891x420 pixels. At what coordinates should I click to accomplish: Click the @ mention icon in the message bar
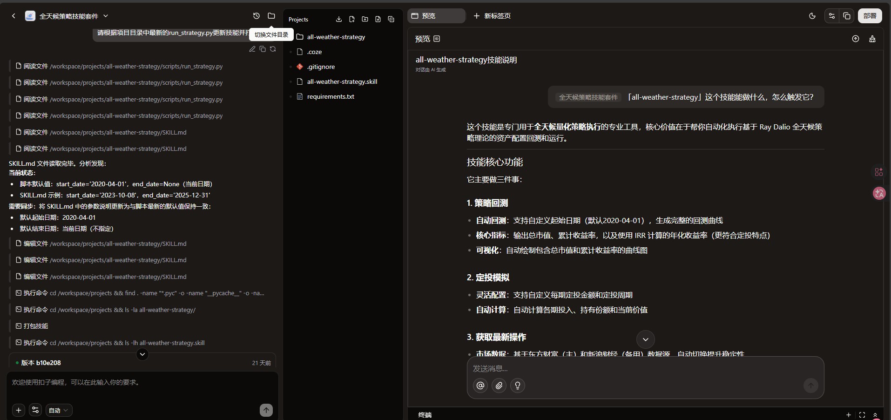(480, 386)
